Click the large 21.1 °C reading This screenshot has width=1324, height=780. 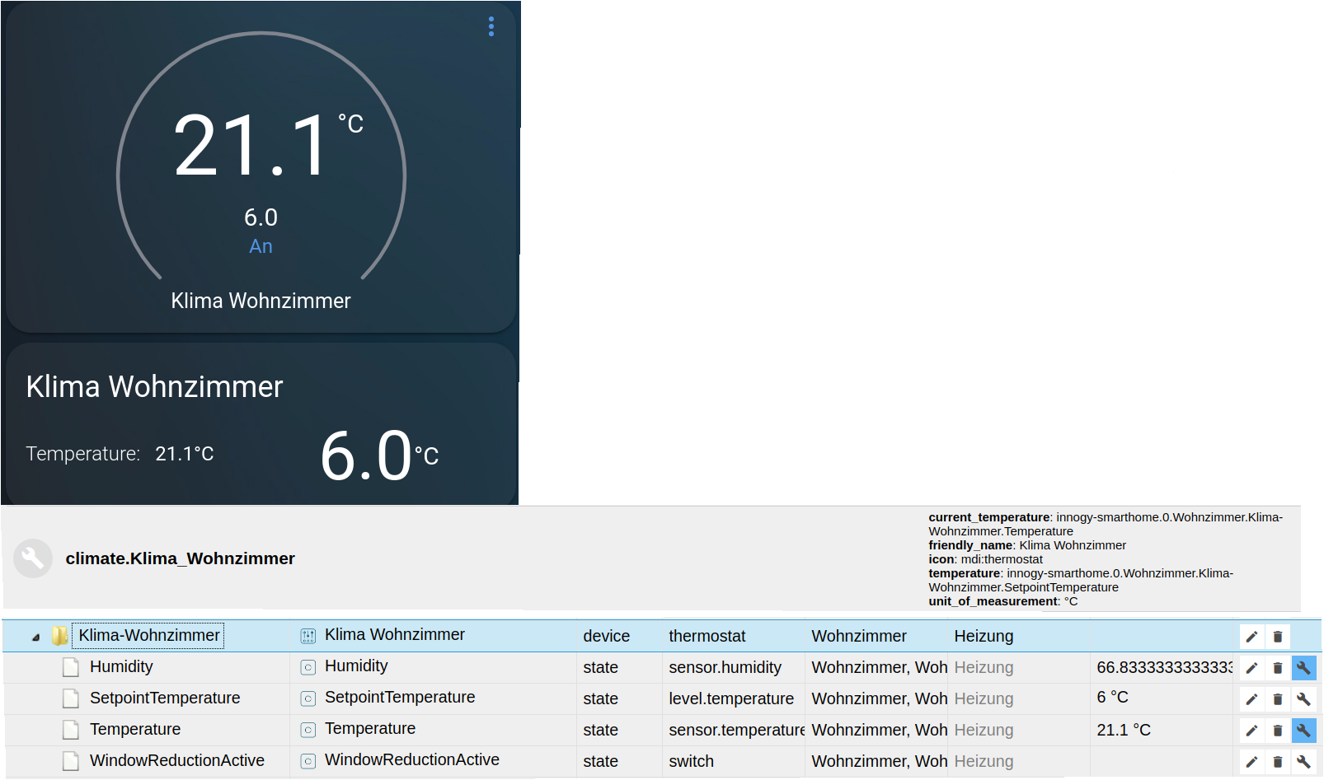[x=268, y=146]
